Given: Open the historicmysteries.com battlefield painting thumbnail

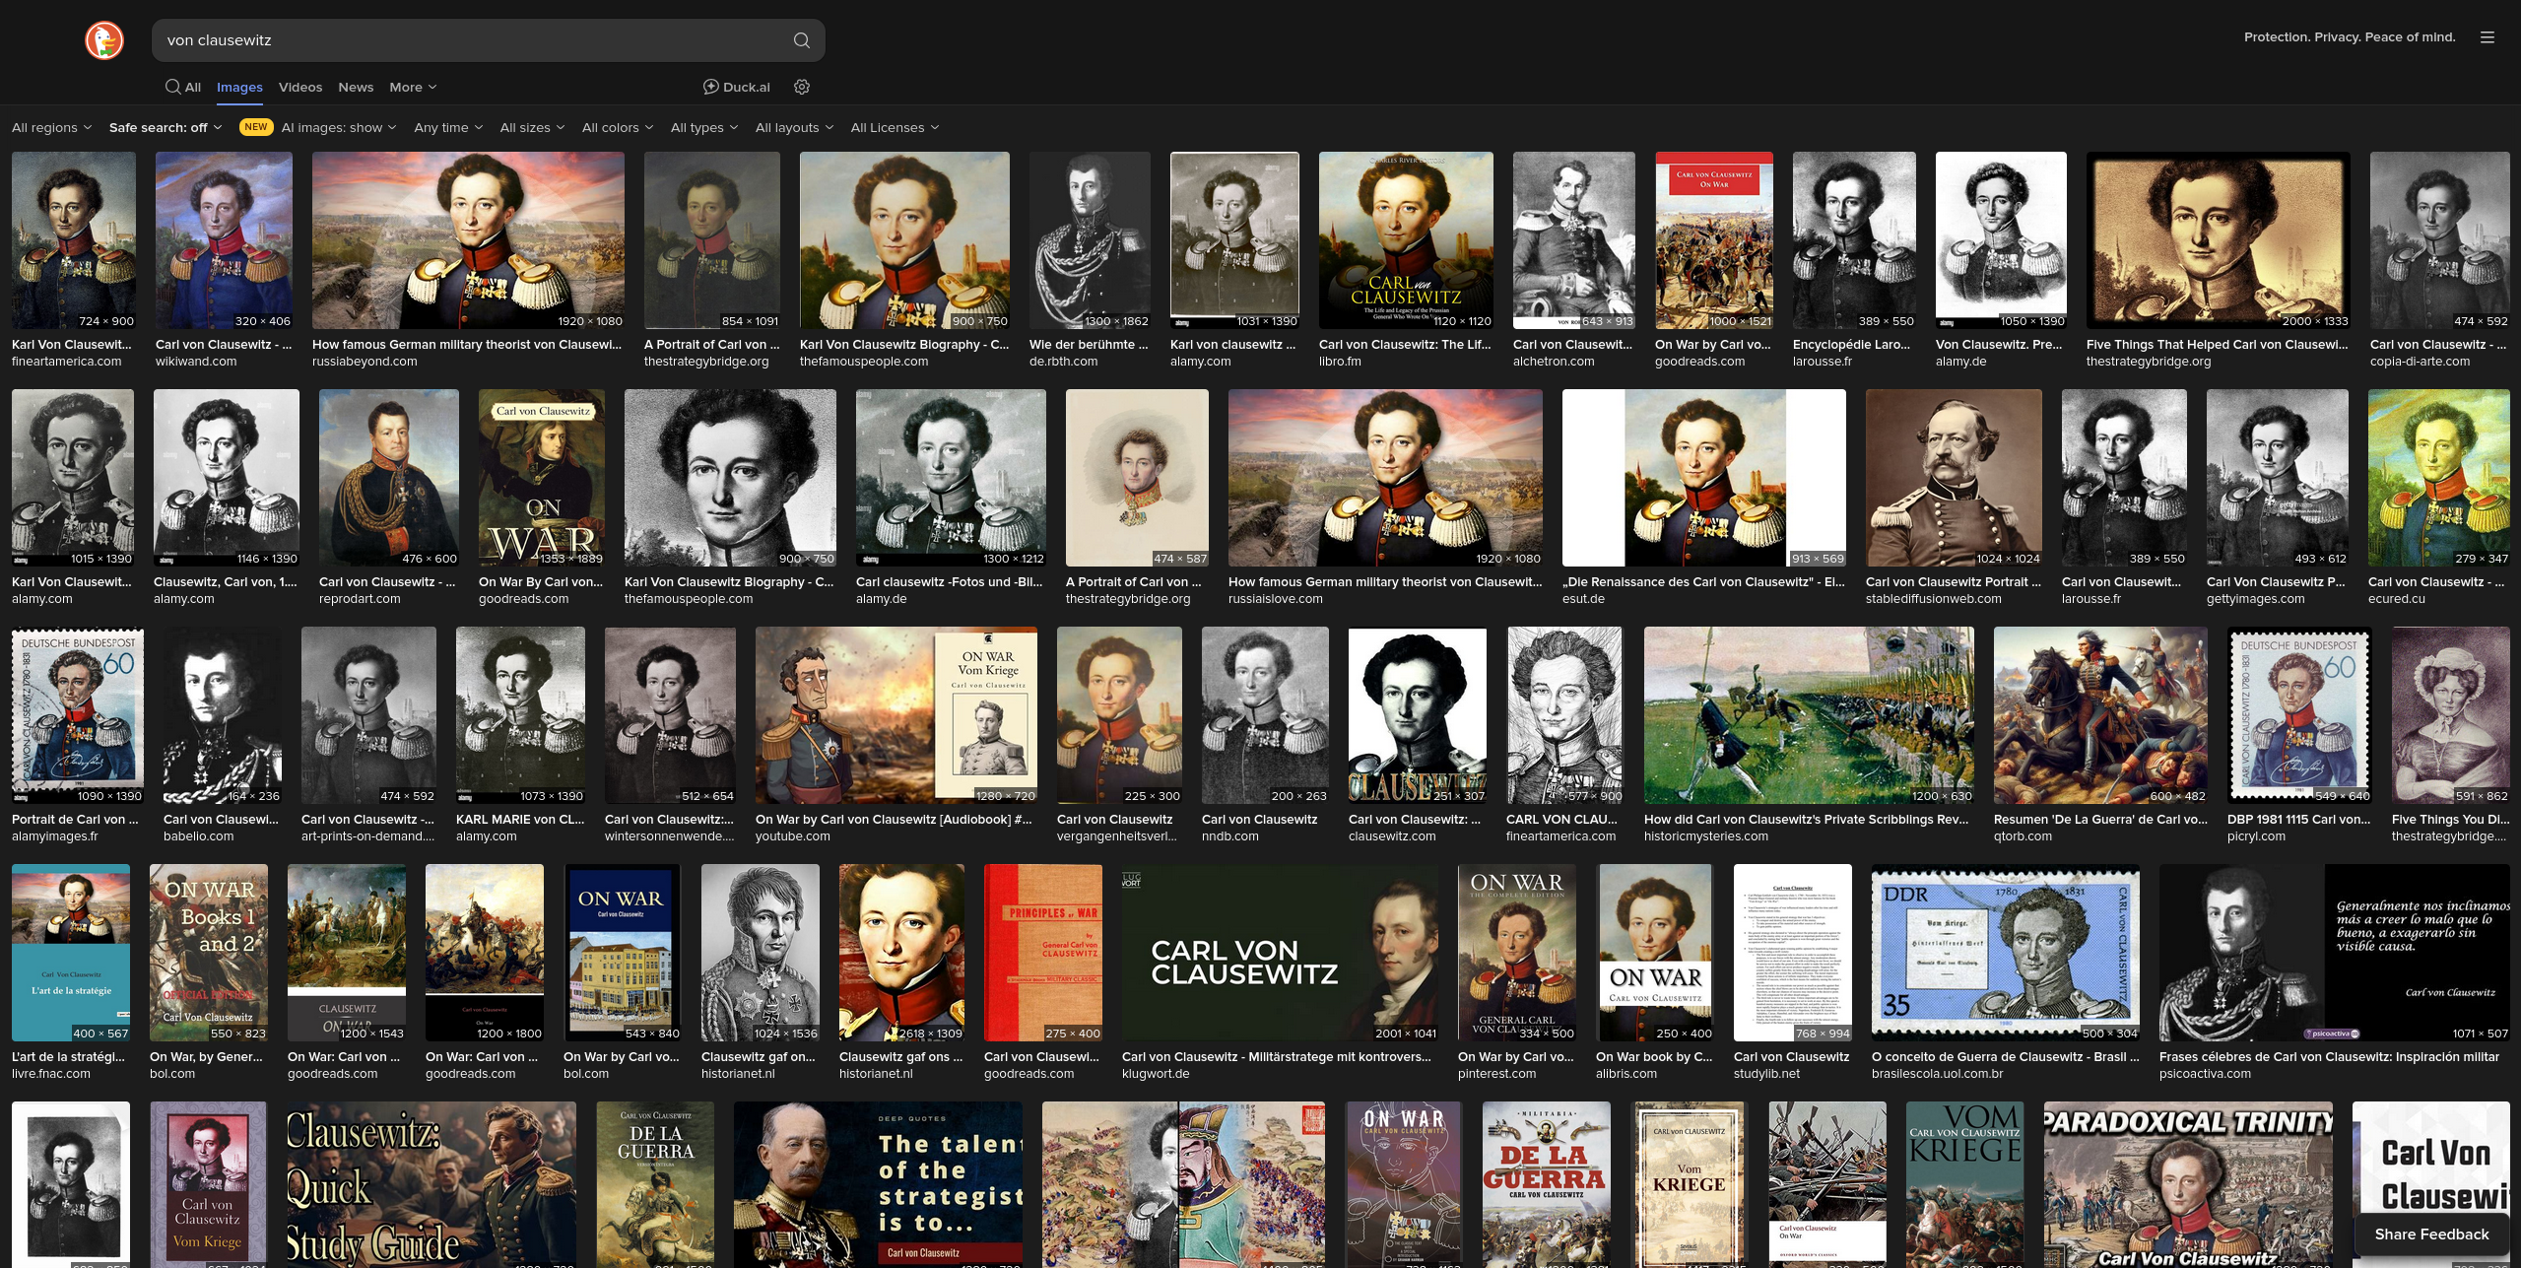Looking at the screenshot, I should 1809,715.
